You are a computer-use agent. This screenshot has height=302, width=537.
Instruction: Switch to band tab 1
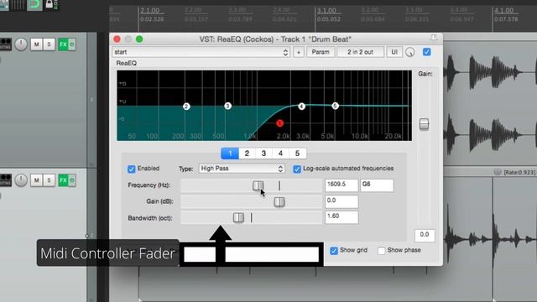[x=230, y=154]
